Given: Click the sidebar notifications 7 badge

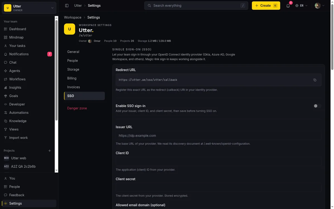Looking at the screenshot, I should coord(50,54).
